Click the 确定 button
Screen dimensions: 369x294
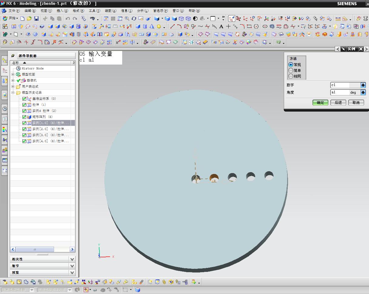coord(320,103)
